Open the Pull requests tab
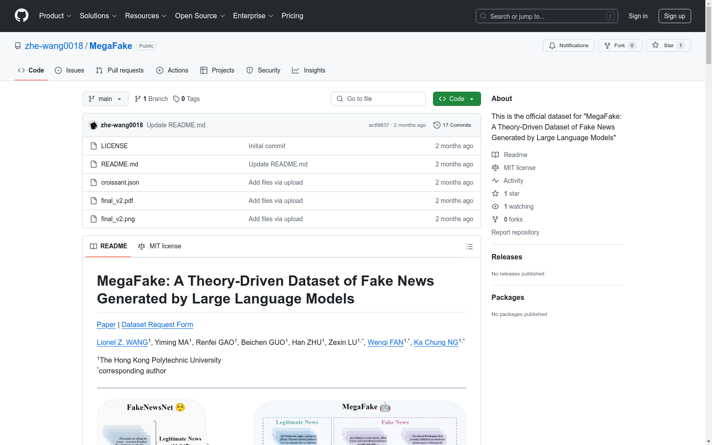This screenshot has height=445, width=712. click(120, 70)
